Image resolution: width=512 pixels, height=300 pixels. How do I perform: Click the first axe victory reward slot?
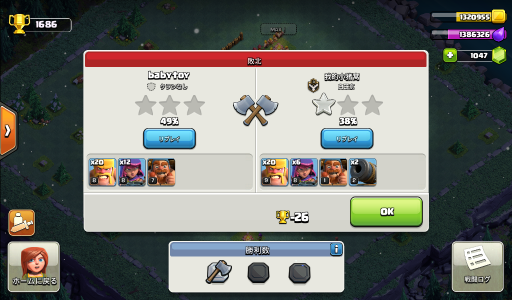click(x=218, y=271)
